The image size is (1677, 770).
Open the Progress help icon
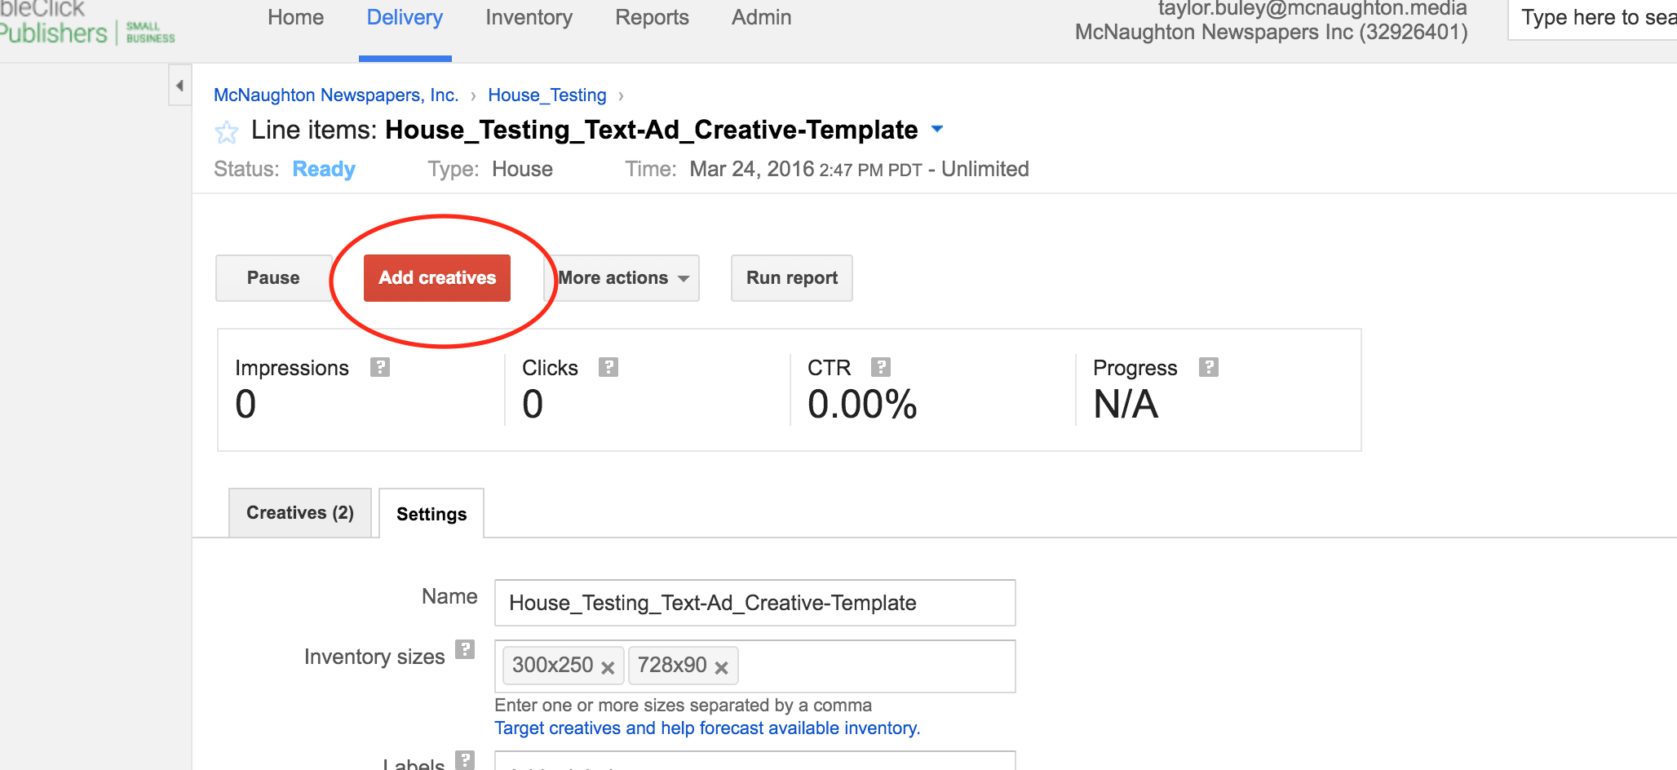(x=1209, y=367)
